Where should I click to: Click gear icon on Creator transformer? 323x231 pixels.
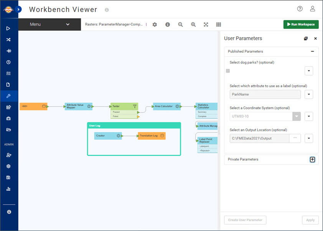click(x=118, y=136)
